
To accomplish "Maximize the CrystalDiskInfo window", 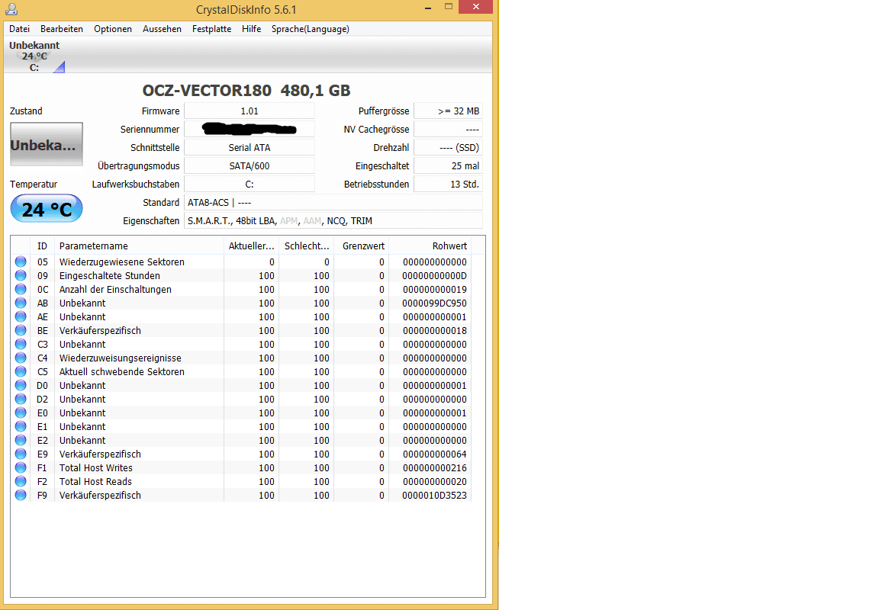I will [449, 8].
